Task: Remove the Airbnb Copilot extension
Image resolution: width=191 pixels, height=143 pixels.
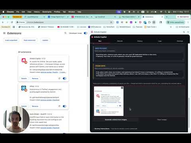Action: [35, 79]
